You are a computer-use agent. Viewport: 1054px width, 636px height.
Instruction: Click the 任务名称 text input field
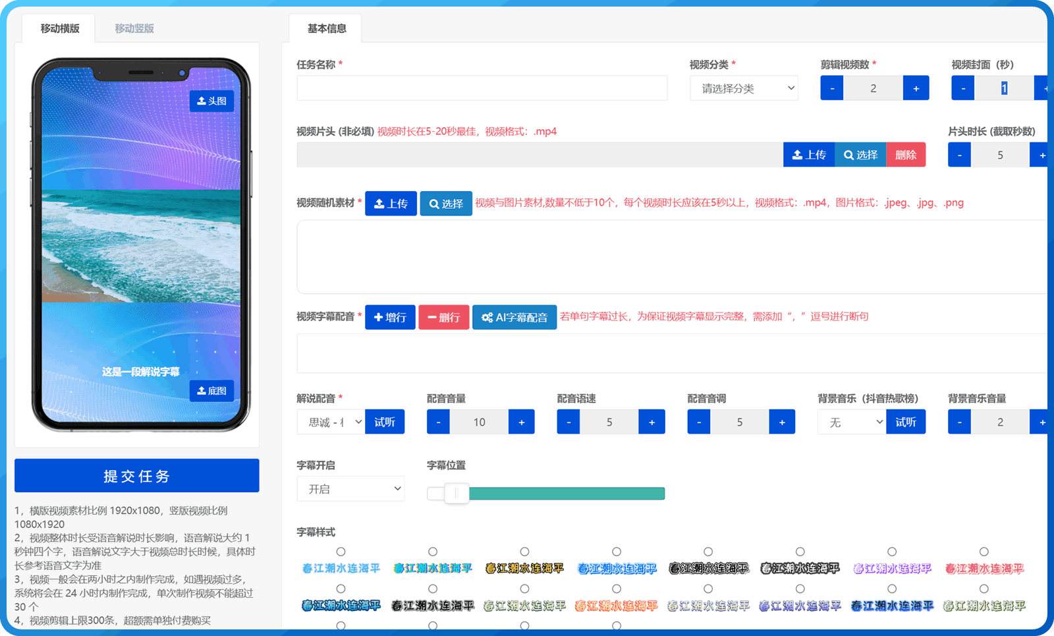coord(482,88)
